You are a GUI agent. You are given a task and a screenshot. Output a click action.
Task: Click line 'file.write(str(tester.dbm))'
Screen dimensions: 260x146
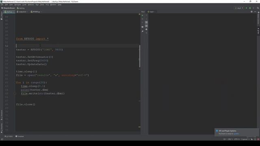pos(43,93)
